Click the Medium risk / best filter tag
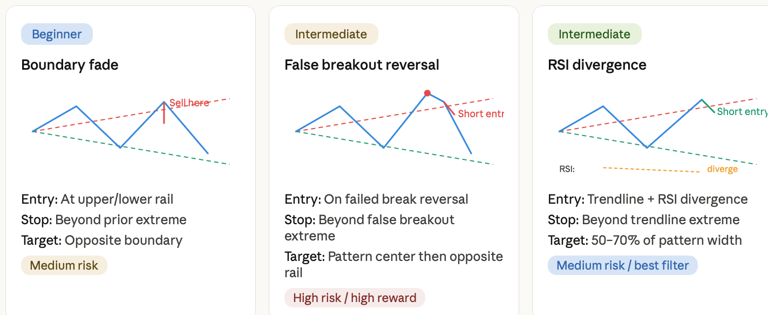 point(622,265)
